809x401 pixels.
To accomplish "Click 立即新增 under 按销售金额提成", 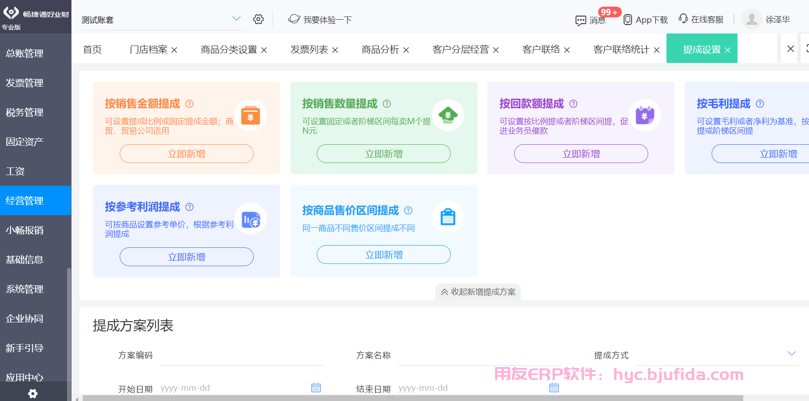I will (187, 154).
